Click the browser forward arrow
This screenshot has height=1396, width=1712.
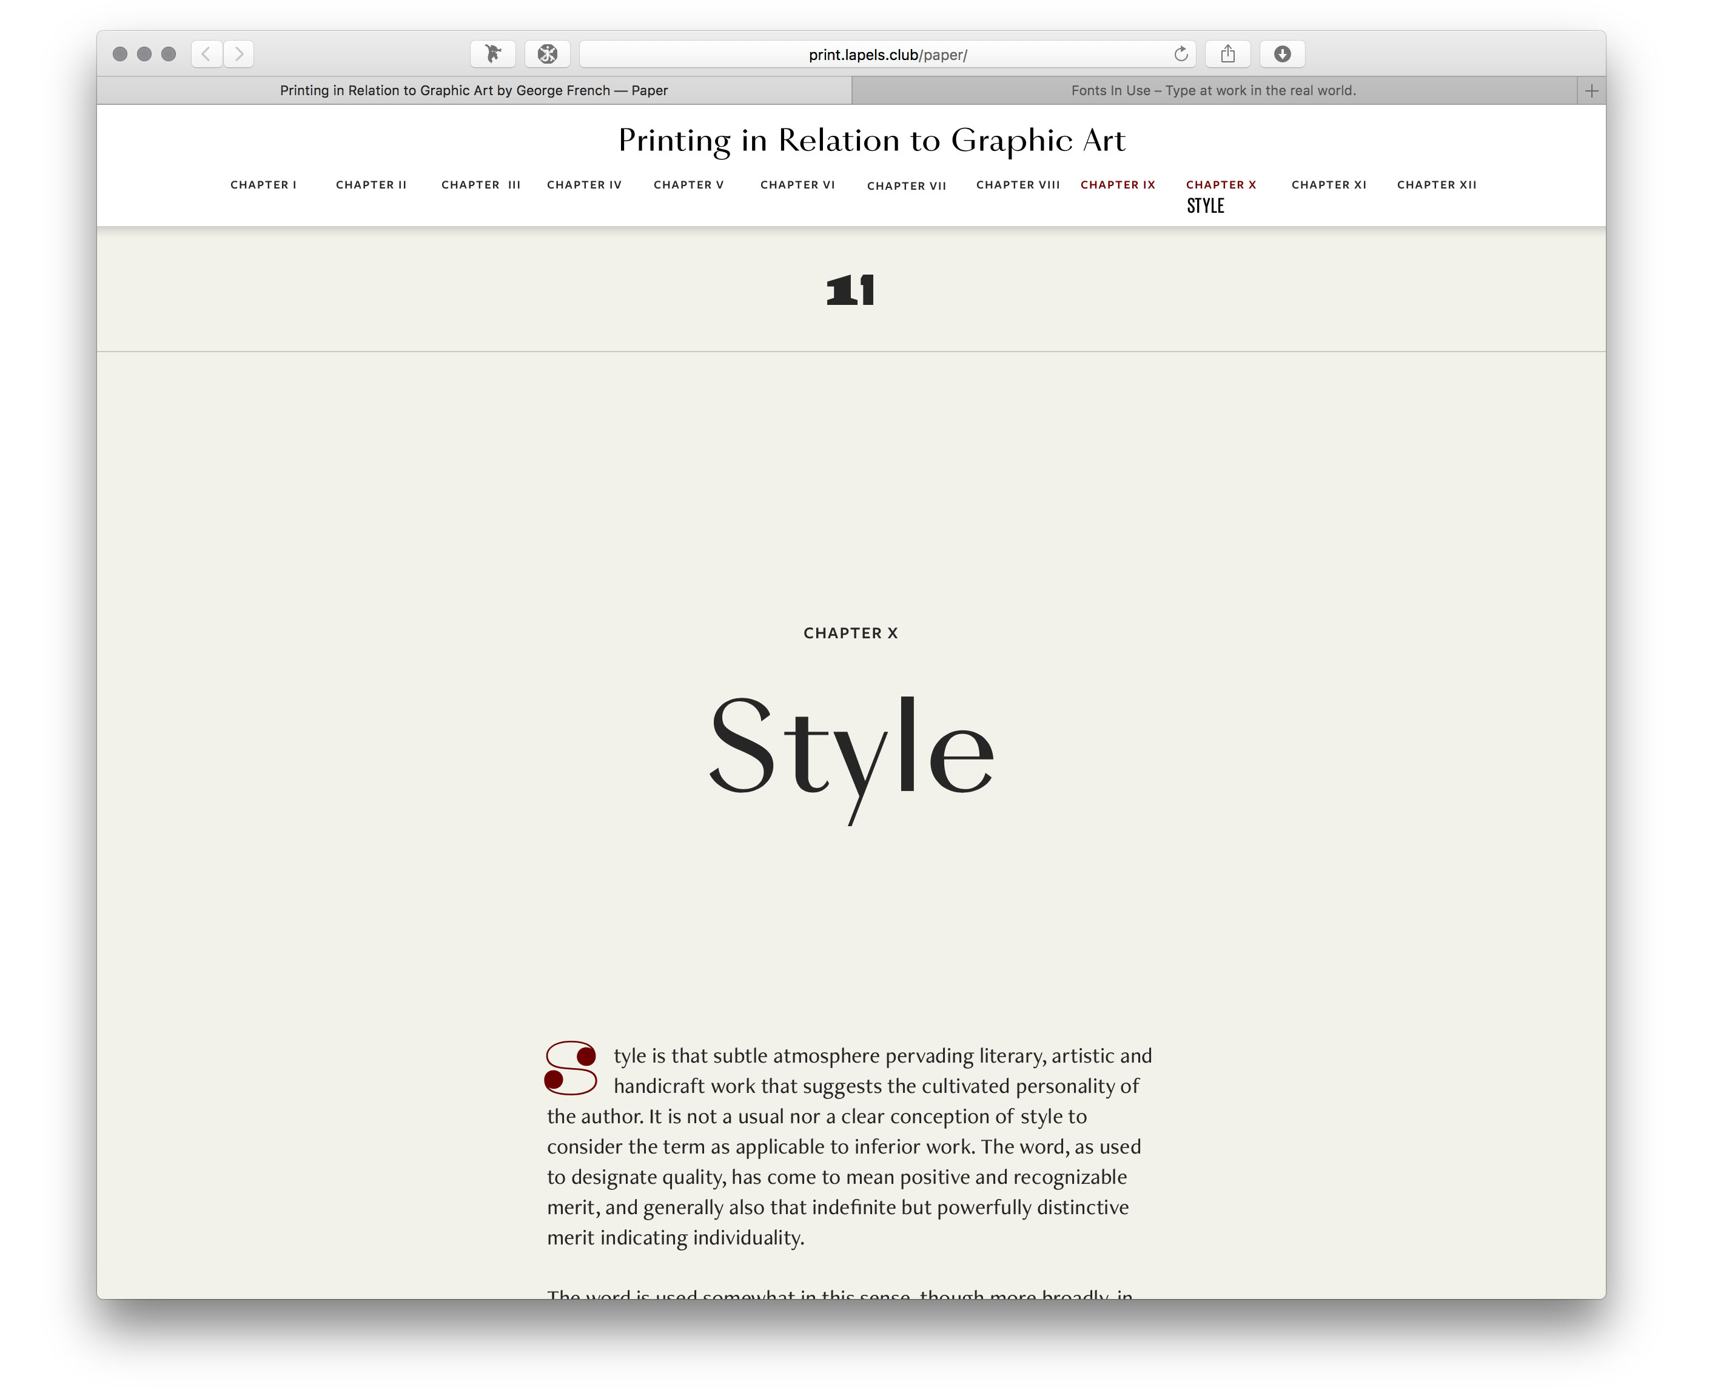click(239, 54)
